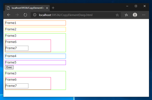Click the orange Frame1 box
Screen dimensions: 152x100
(35, 23)
